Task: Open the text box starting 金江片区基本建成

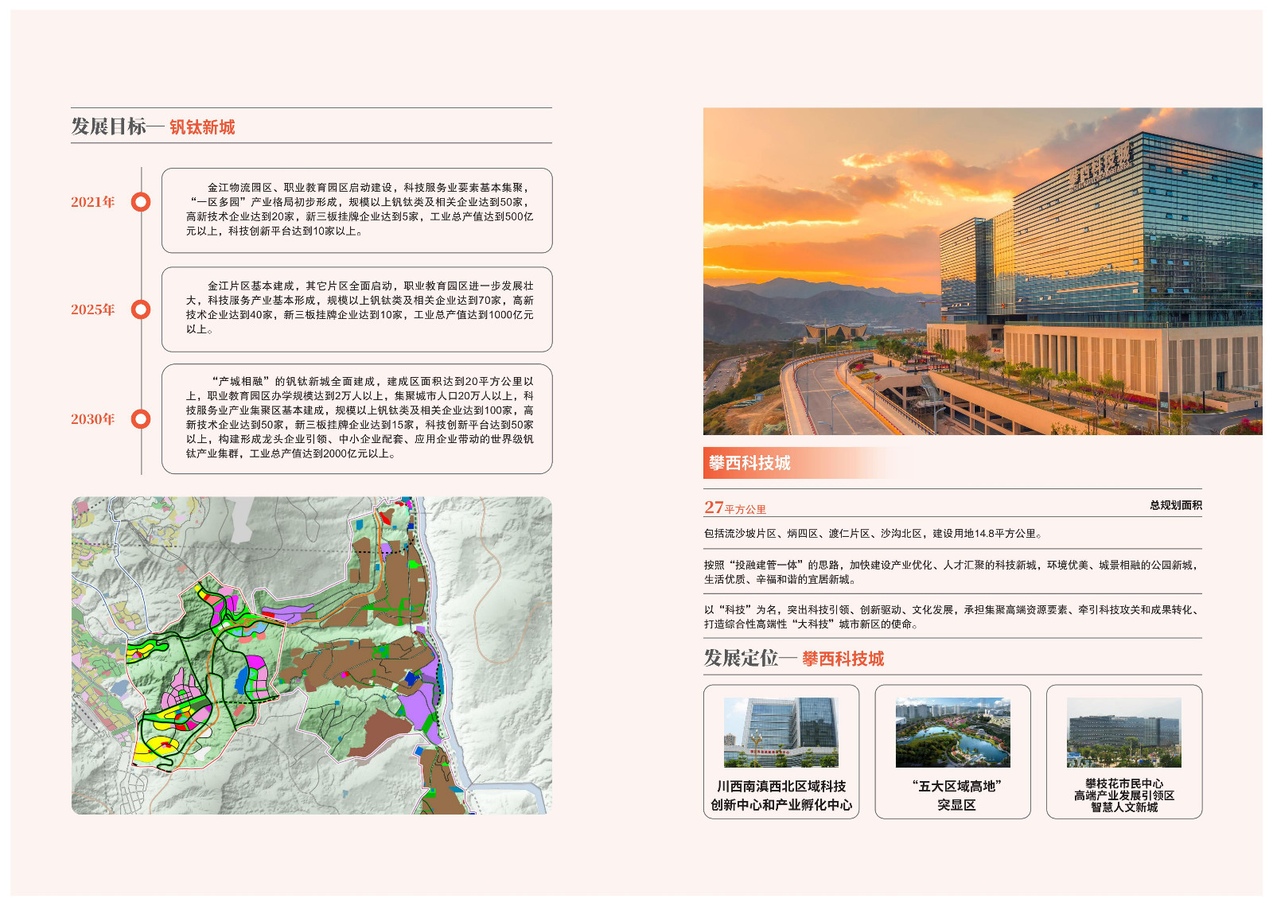Action: [357, 309]
